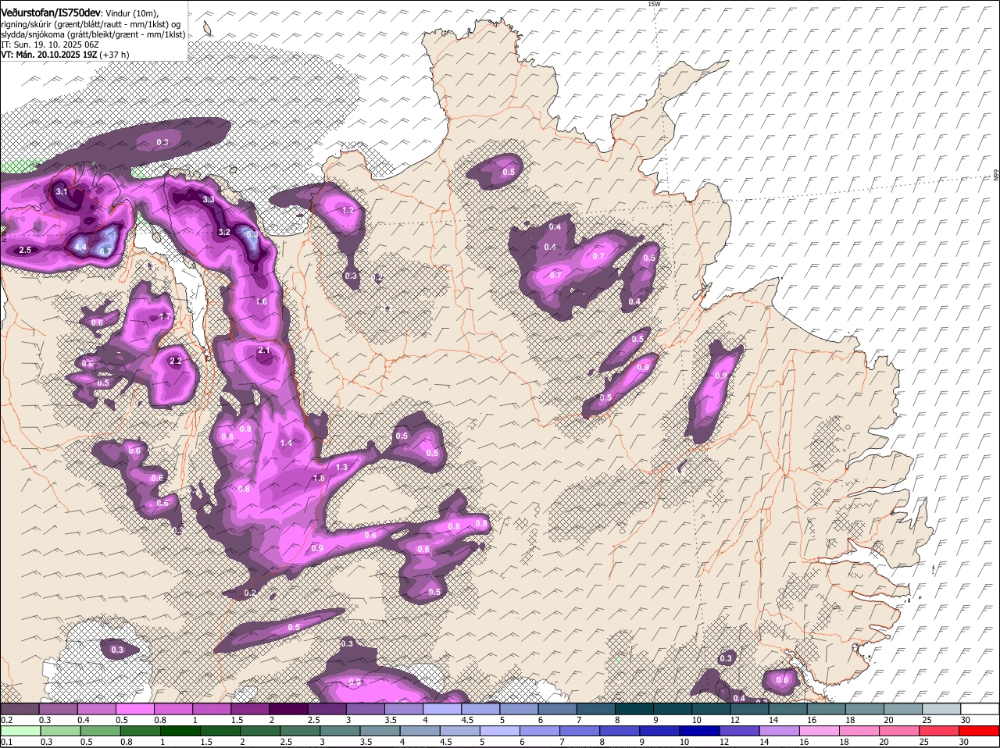Click the 1.3 value on the map
This screenshot has width=1000, height=748.
click(x=341, y=468)
